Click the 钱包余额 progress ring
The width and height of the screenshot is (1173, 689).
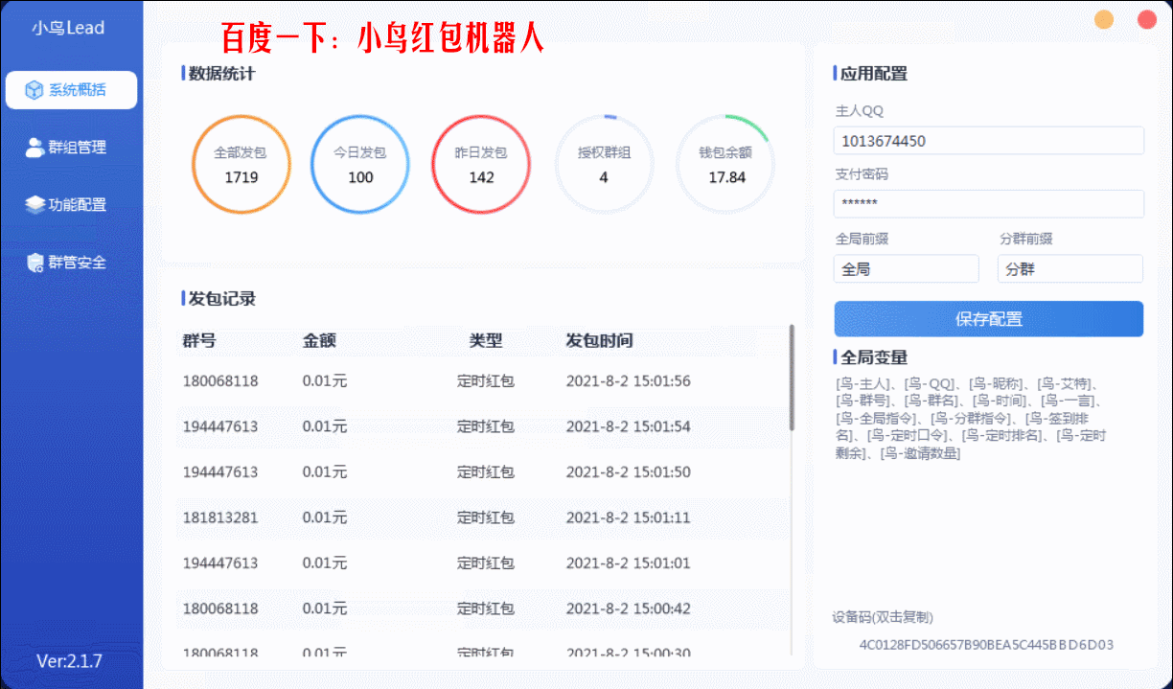click(x=726, y=164)
